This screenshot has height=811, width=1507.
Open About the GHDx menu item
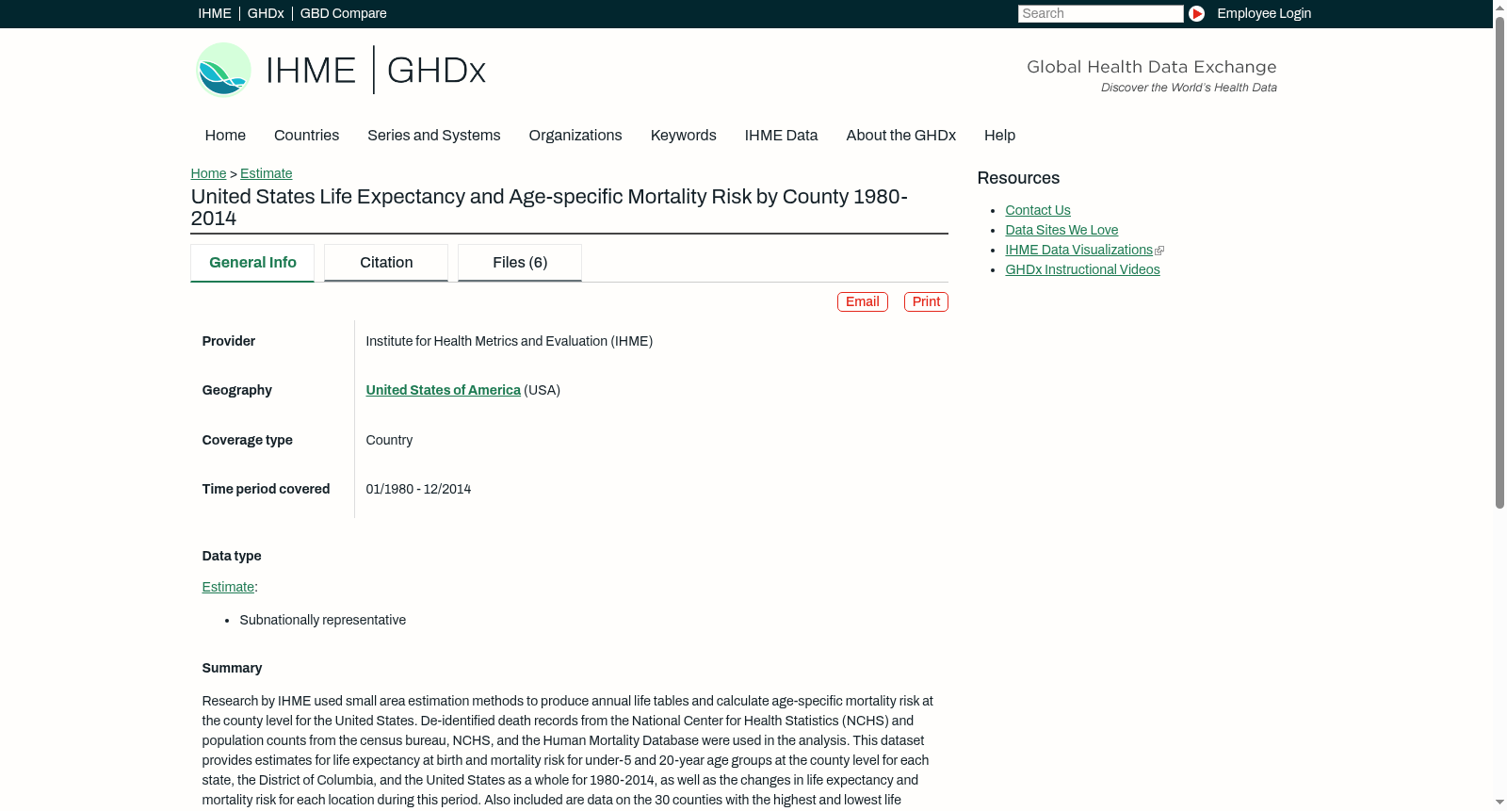pos(900,136)
